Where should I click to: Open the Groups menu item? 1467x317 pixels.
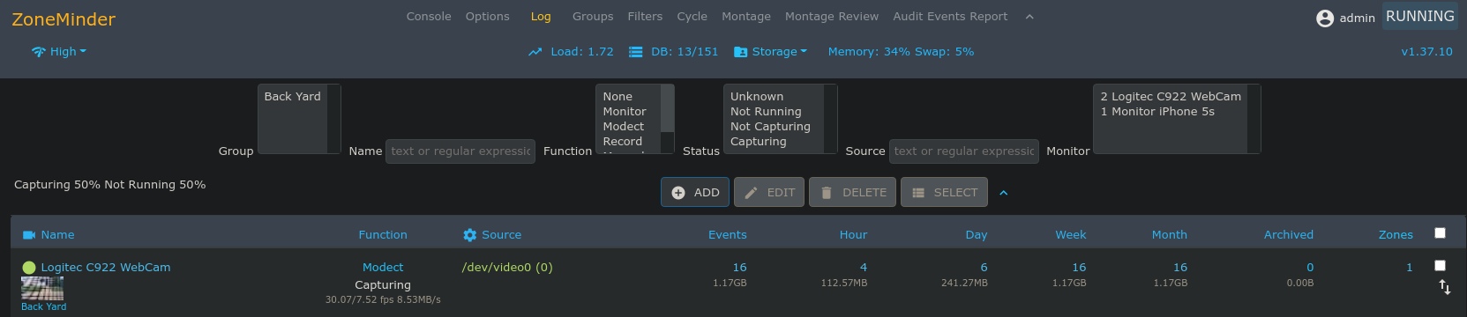click(593, 17)
